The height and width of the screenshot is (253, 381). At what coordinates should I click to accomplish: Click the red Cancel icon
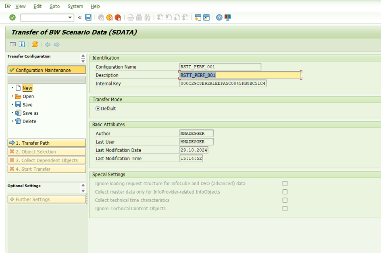(118, 17)
